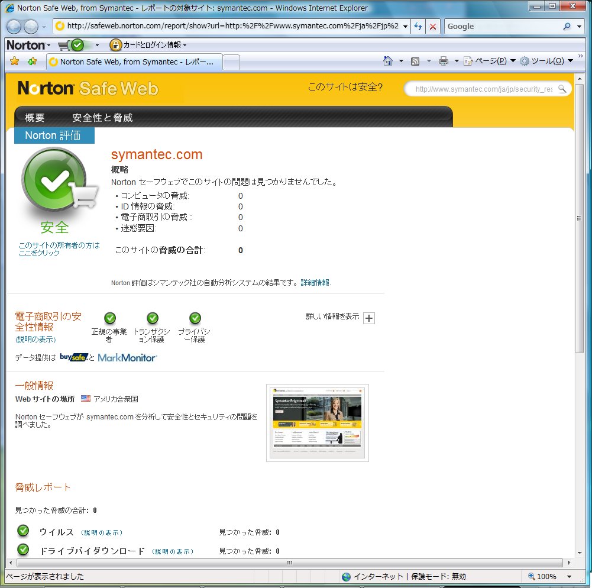Click the Google search magnifier icon
The image size is (592, 588).
pyautogui.click(x=567, y=27)
